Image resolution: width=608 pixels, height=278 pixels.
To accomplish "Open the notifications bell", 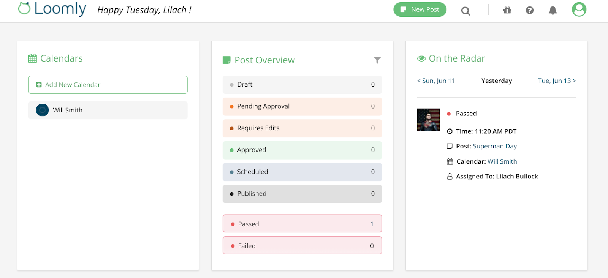I will 553,10.
